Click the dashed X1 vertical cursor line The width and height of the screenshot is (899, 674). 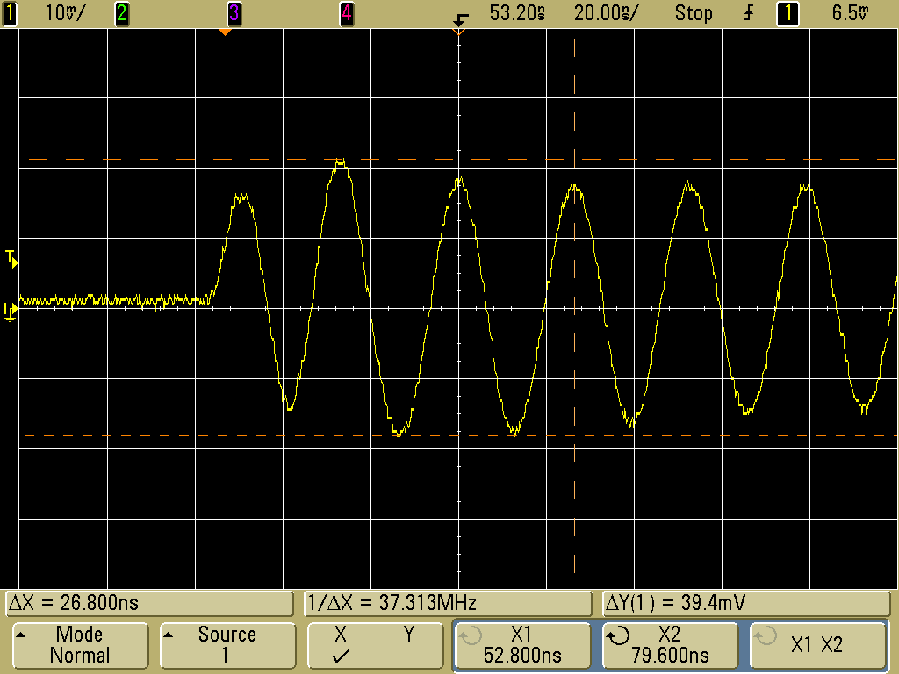pos(457,310)
